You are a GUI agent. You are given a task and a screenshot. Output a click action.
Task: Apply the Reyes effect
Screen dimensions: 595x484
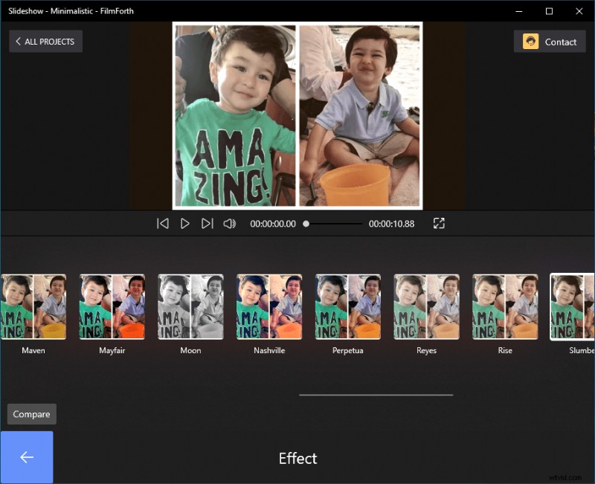click(x=426, y=306)
